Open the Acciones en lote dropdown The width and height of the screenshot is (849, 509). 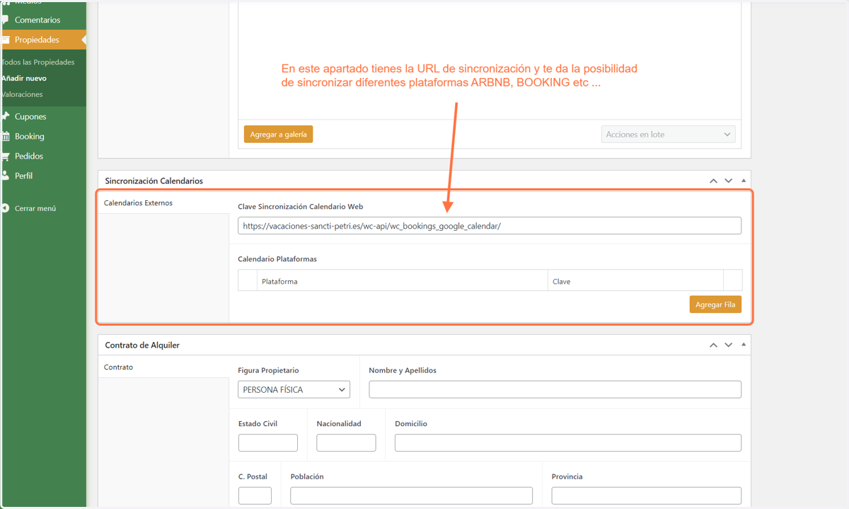click(669, 135)
